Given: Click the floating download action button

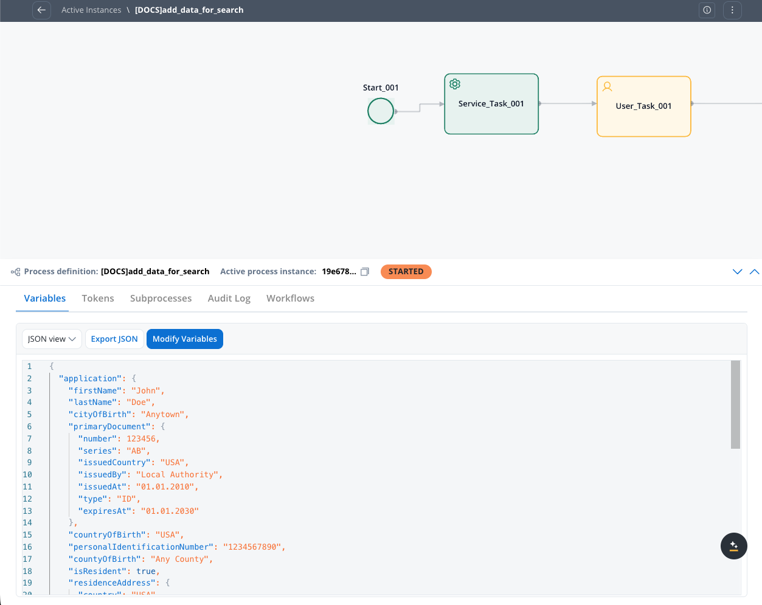Looking at the screenshot, I should tap(733, 546).
